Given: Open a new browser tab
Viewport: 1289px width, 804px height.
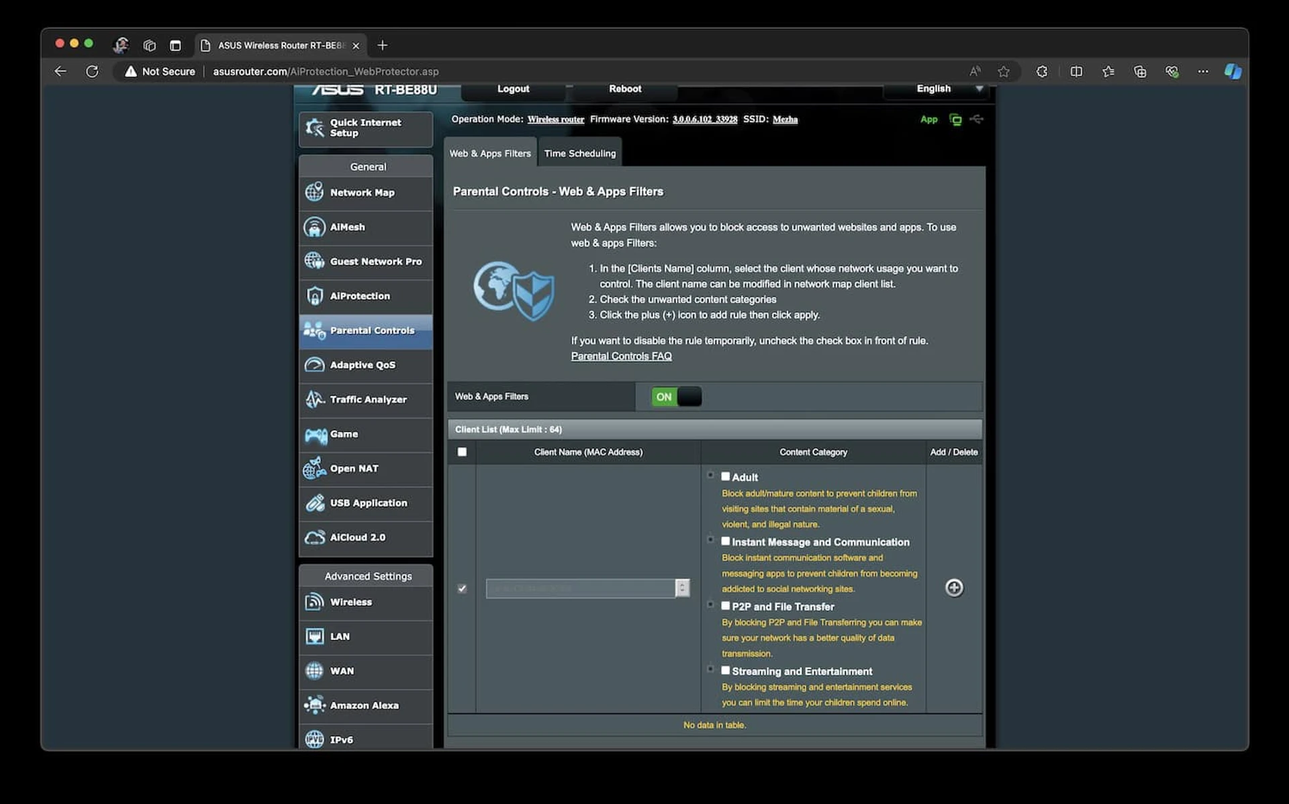Looking at the screenshot, I should click(383, 45).
